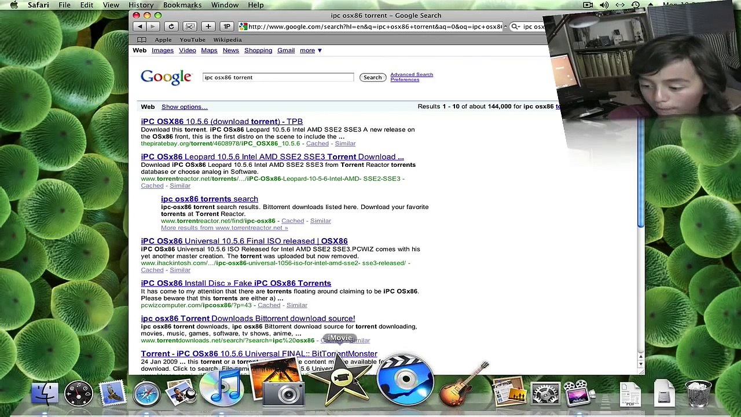Open Similar link for pcwizcomputer.com result
The height and width of the screenshot is (417, 741).
[296, 305]
